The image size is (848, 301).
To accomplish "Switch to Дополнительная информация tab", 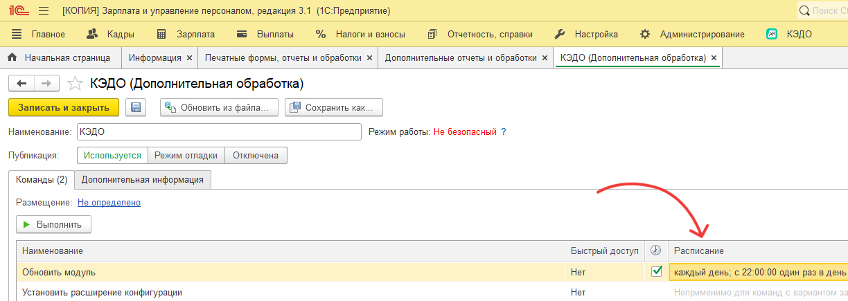I will (143, 180).
